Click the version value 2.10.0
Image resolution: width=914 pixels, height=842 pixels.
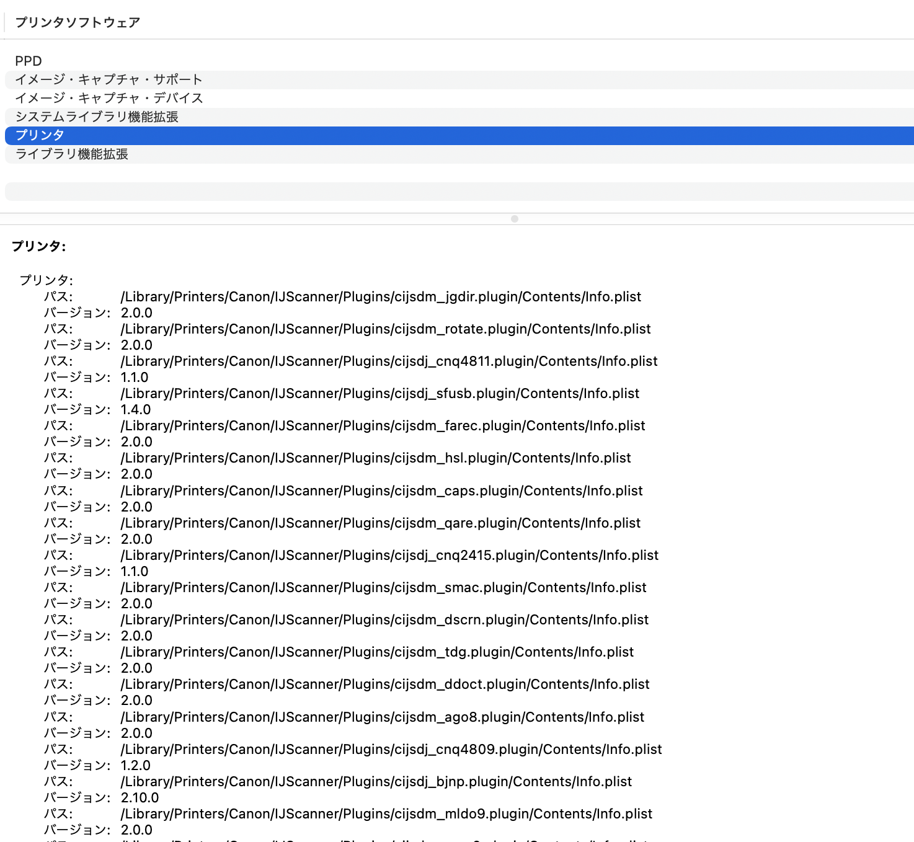click(140, 797)
